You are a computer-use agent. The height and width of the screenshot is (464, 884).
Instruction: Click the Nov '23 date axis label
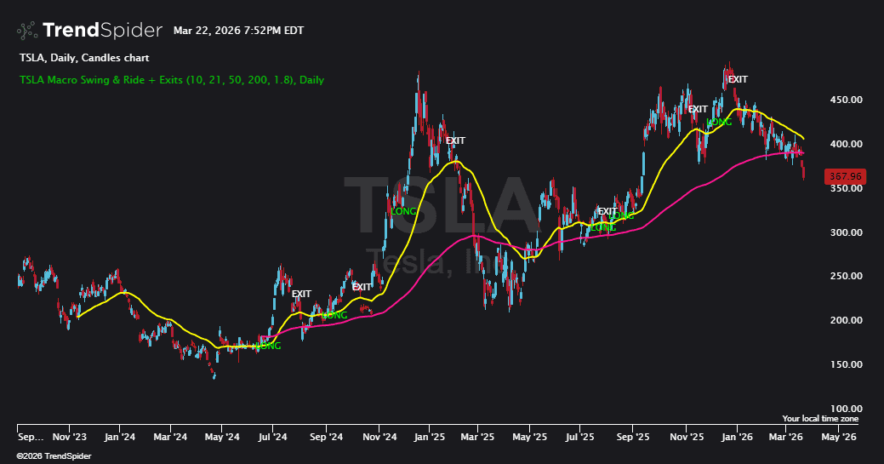(x=70, y=437)
